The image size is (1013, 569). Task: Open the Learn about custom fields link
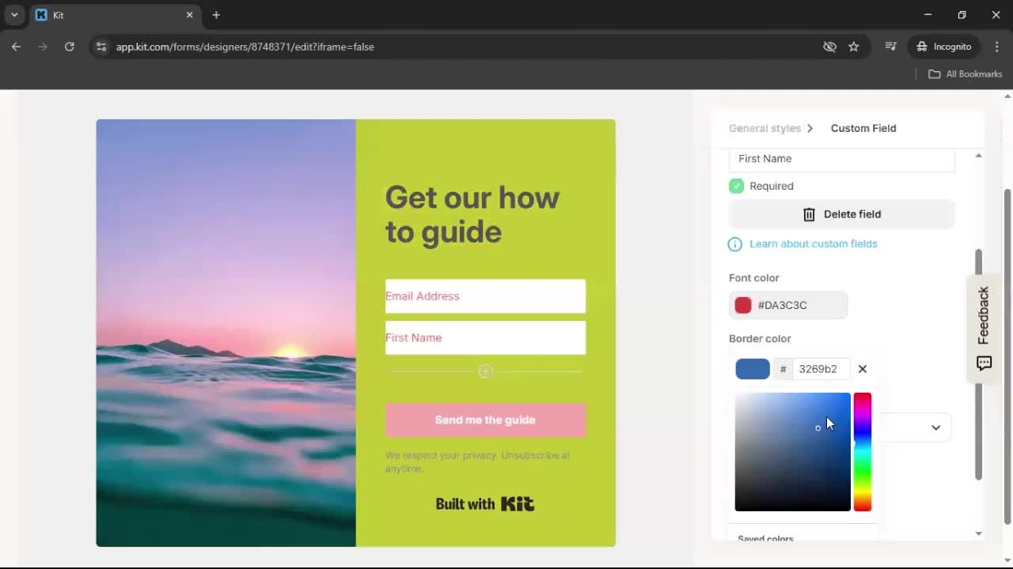pyautogui.click(x=813, y=243)
